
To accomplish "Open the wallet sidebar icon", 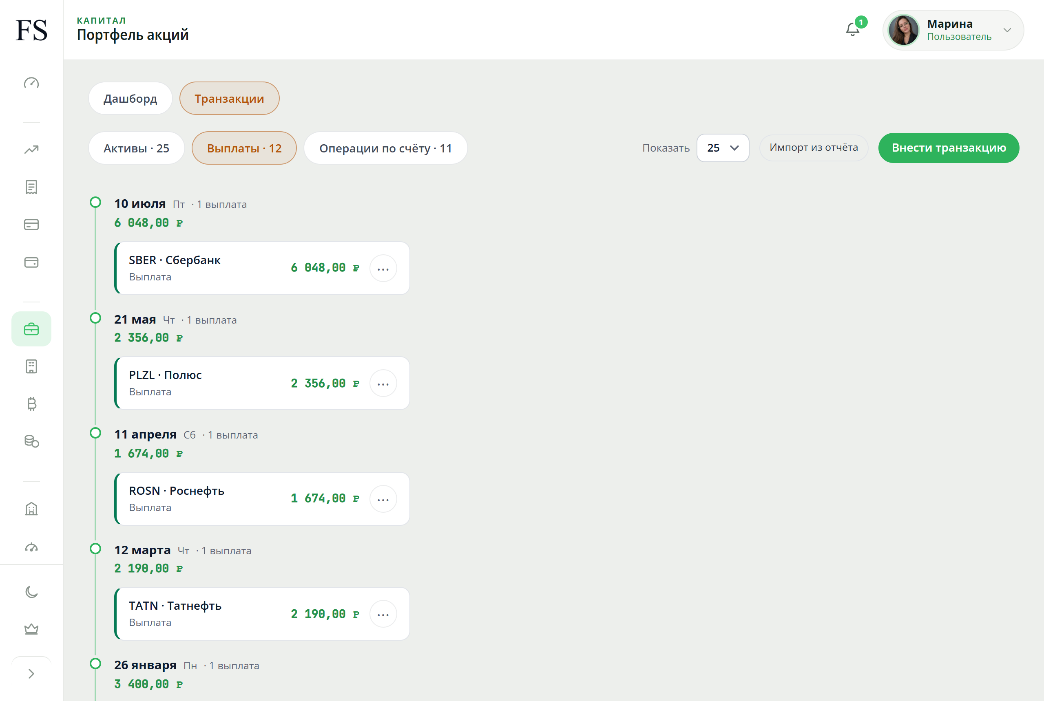I will (x=31, y=262).
